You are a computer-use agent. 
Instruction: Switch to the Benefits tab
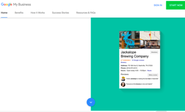(x=19, y=13)
